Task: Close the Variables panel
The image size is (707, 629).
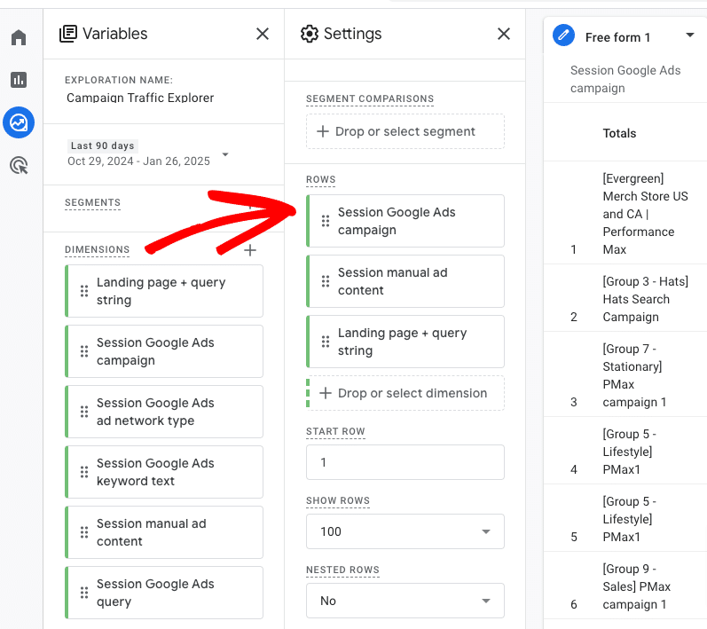Action: coord(263,34)
